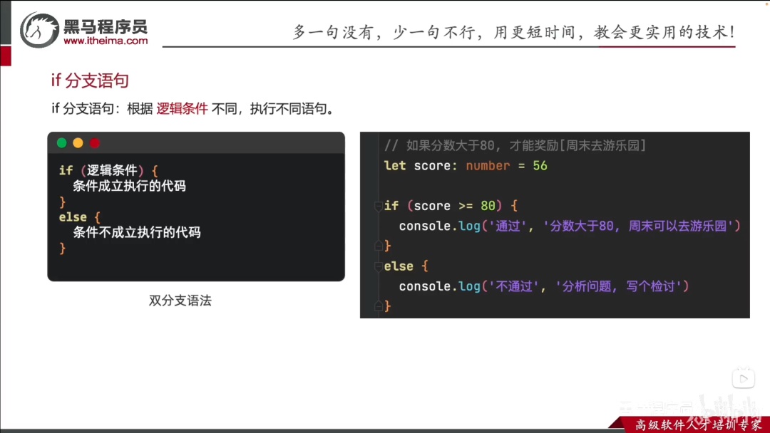Image resolution: width=770 pixels, height=433 pixels.
Task: Click the '双分支语法' caption
Action: tap(180, 301)
